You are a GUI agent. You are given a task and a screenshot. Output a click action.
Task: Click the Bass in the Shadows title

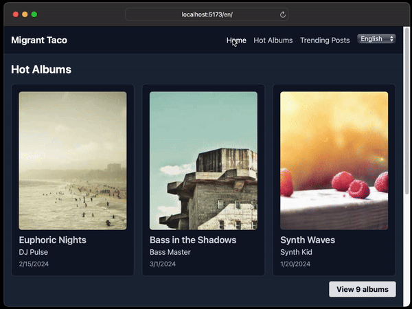tap(193, 240)
